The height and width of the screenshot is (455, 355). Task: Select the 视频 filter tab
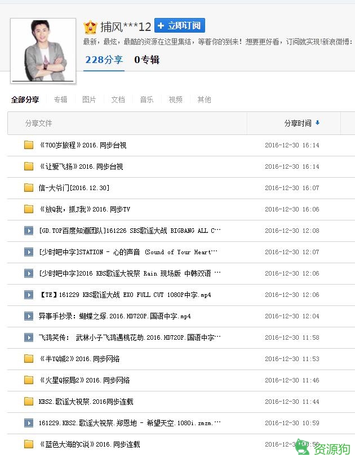coord(175,100)
